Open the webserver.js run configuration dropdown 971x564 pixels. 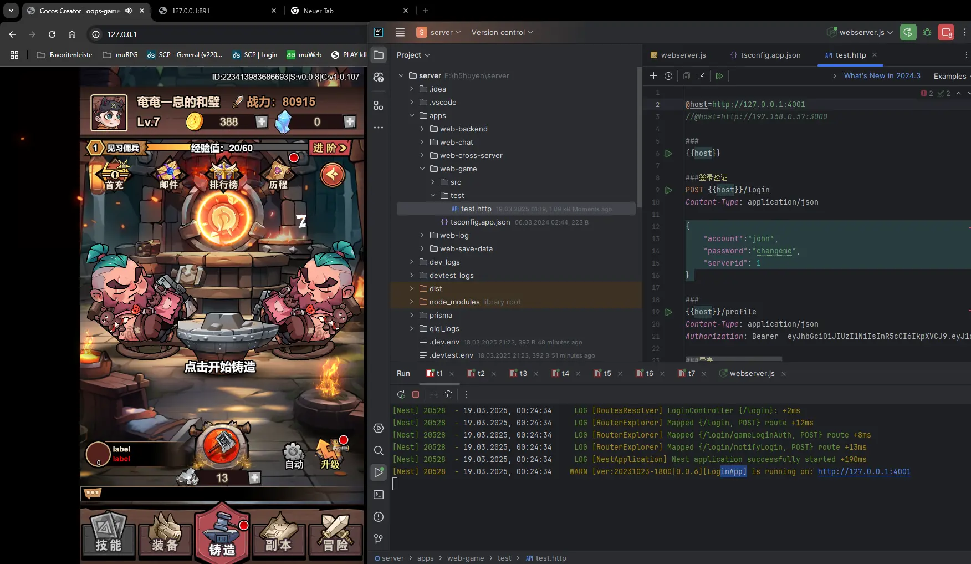click(x=860, y=33)
